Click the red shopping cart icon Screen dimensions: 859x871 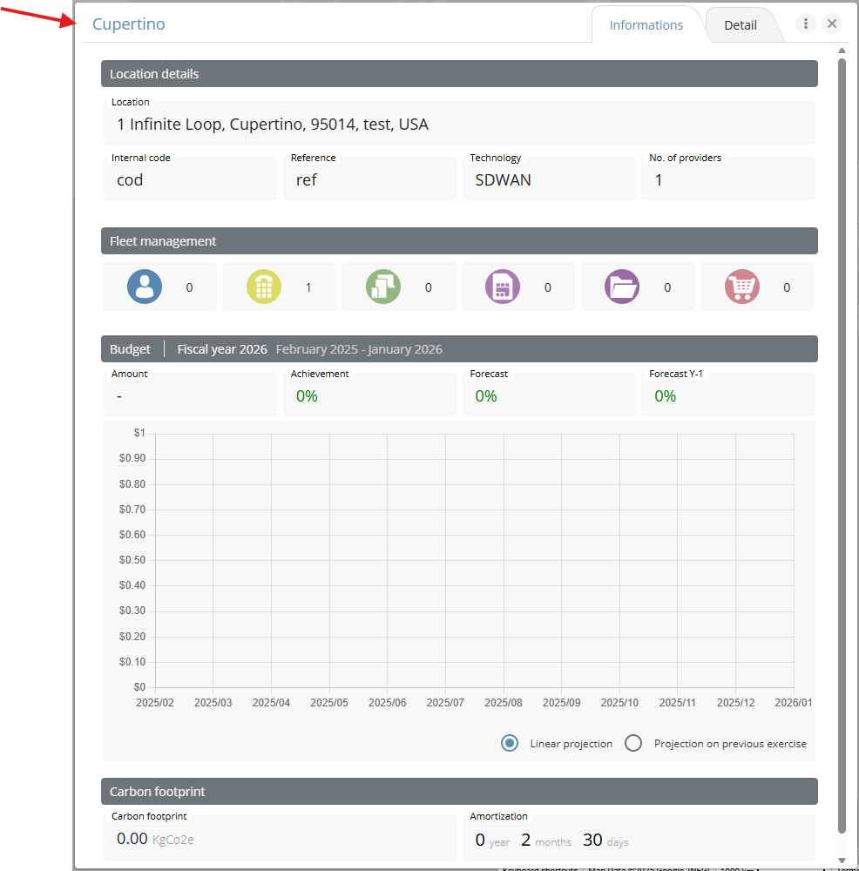coord(742,287)
